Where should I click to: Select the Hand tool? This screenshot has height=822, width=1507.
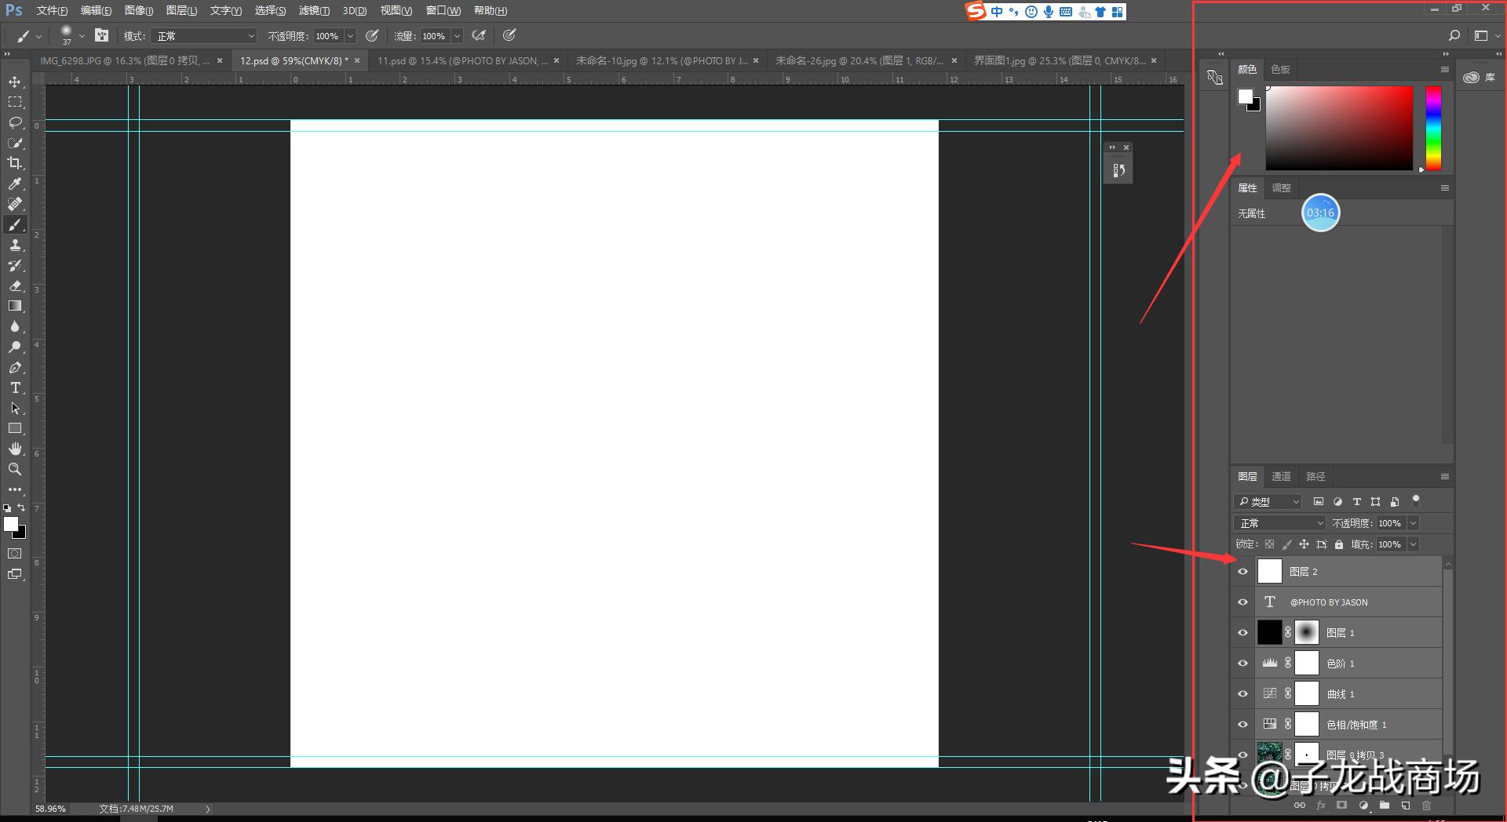pyautogui.click(x=15, y=449)
